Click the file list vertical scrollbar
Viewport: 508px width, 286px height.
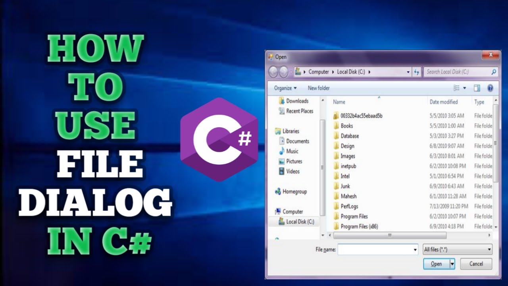click(495, 143)
